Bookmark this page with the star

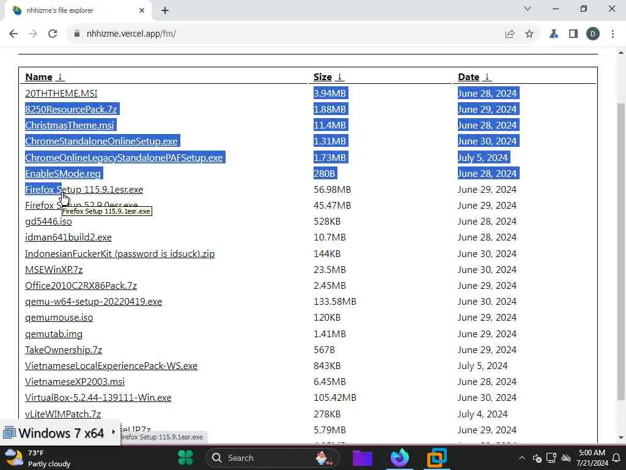click(529, 34)
